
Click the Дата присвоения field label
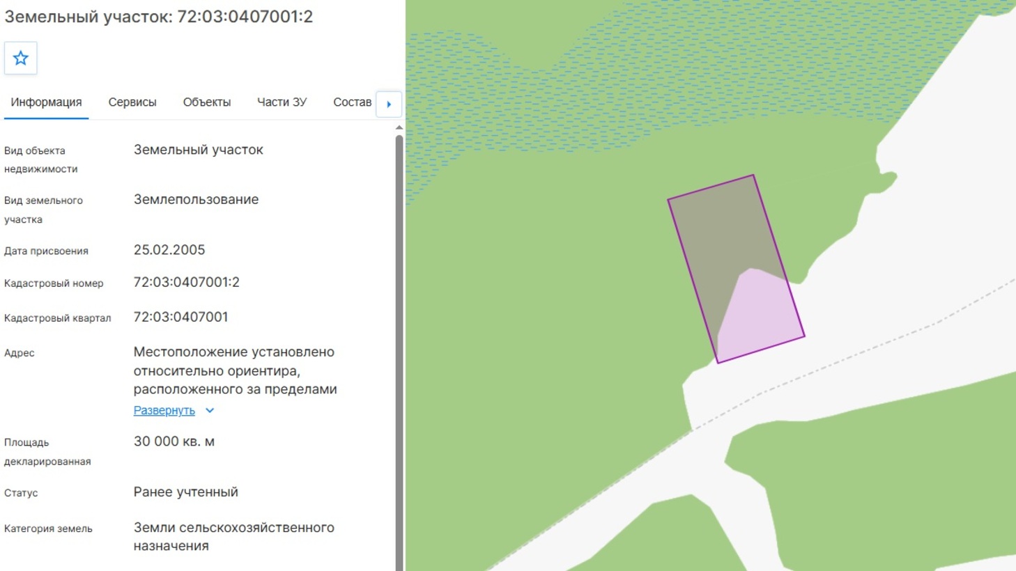click(x=46, y=251)
